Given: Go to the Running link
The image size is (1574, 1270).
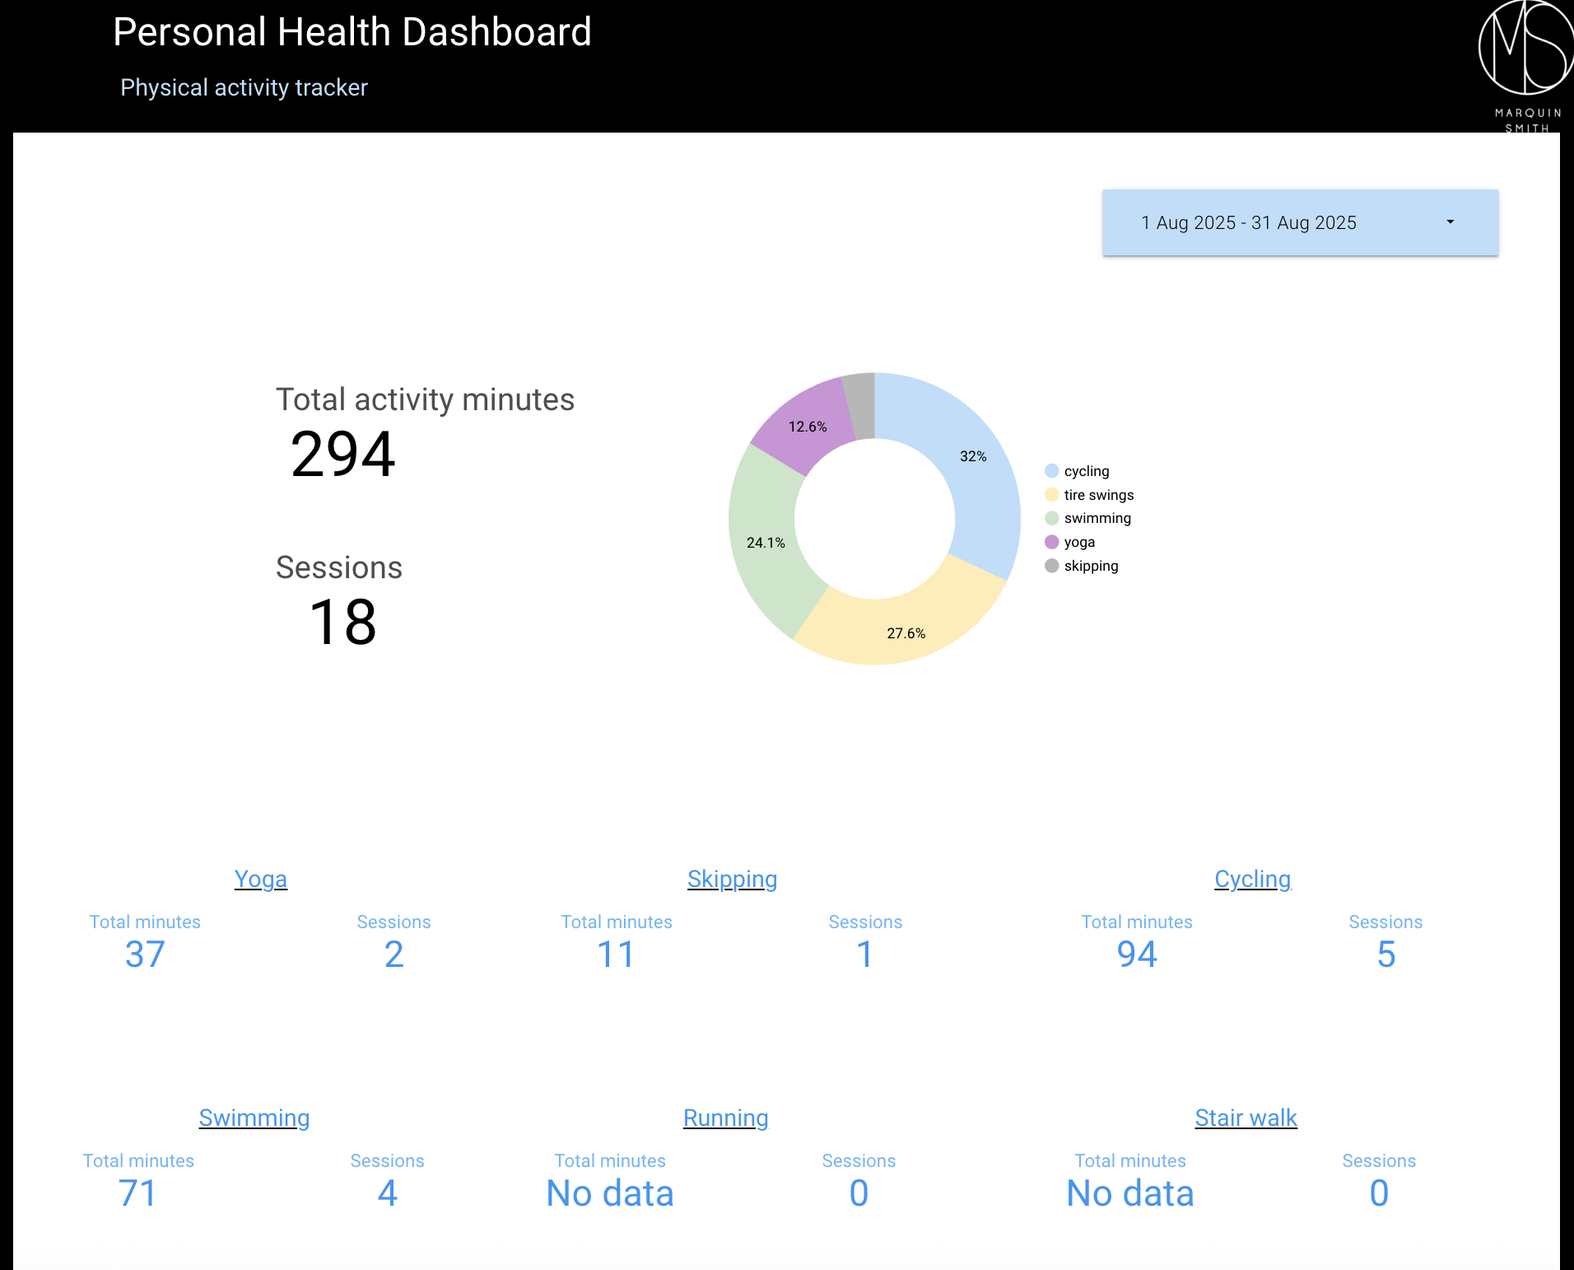Looking at the screenshot, I should pos(725,1118).
